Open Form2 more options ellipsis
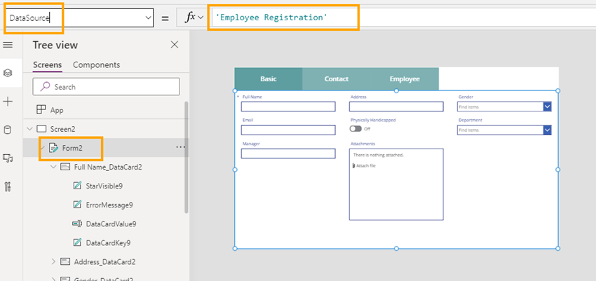This screenshot has height=281, width=596. (180, 147)
